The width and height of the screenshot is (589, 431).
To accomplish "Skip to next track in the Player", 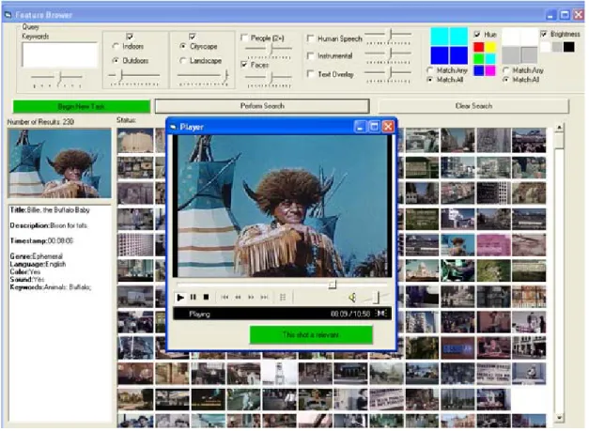I will pos(265,298).
